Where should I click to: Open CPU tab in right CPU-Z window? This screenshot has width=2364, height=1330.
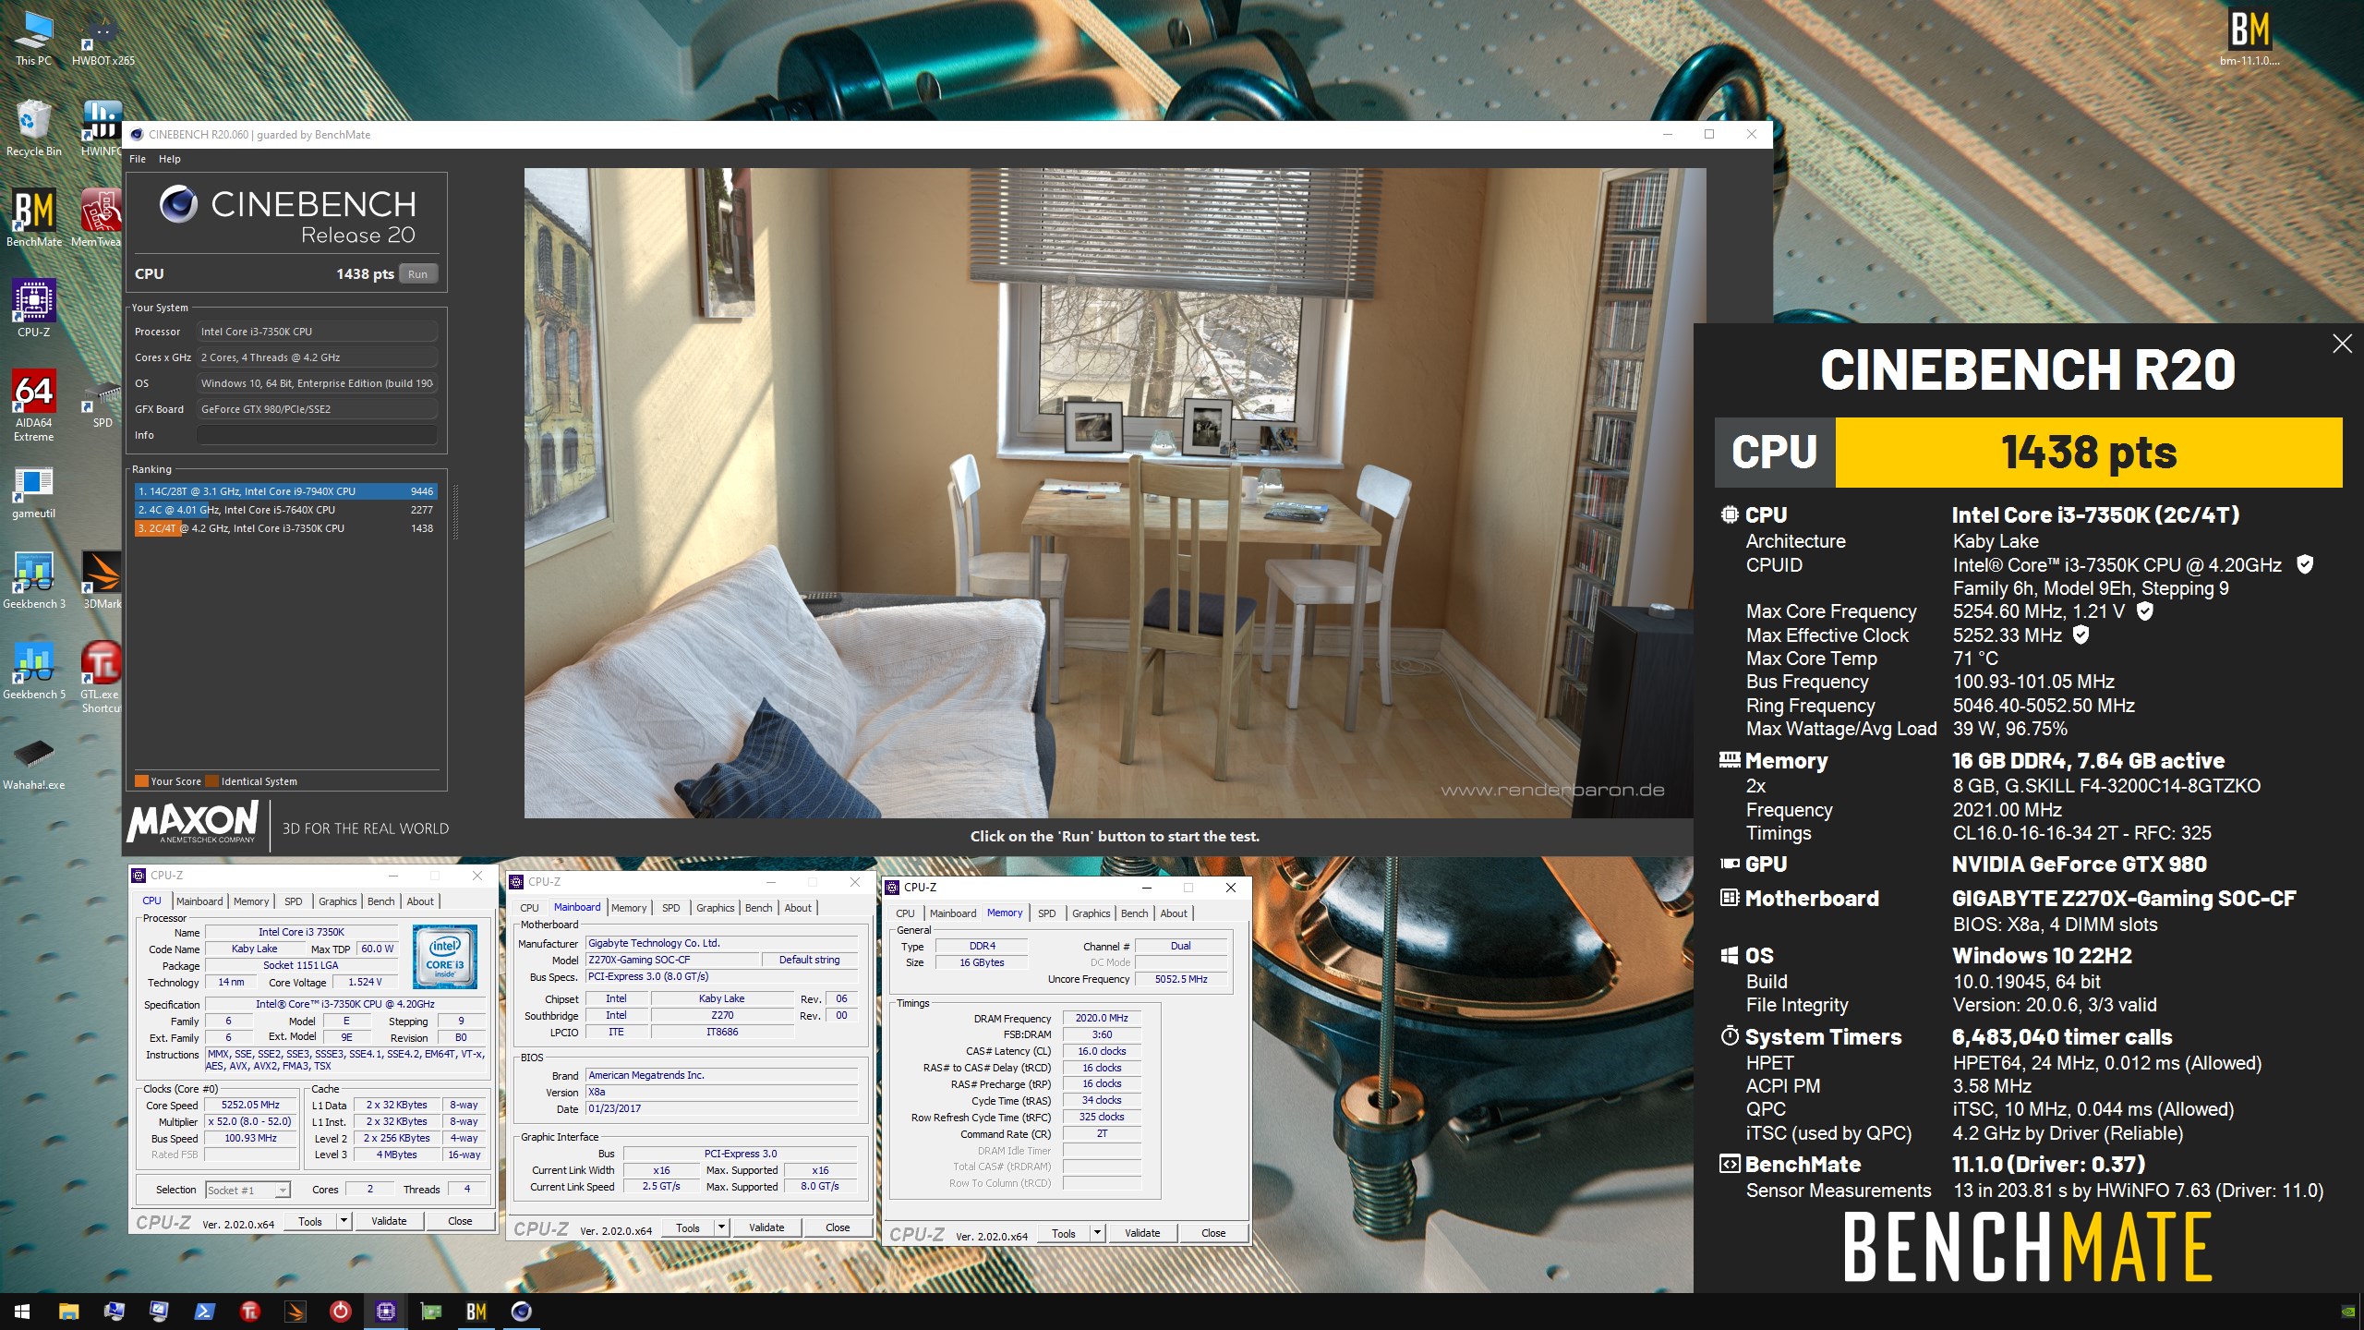[905, 913]
